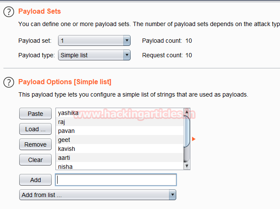Select 'yashika' in the payload list
Image resolution: width=280 pixels, height=209 pixels.
pos(68,113)
